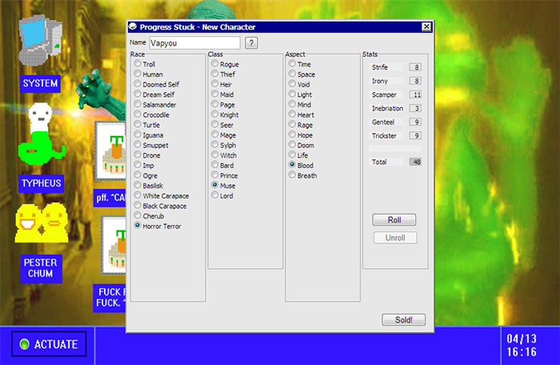Click the ACTUATE start button
Screen dimensions: 560x365
coord(49,344)
